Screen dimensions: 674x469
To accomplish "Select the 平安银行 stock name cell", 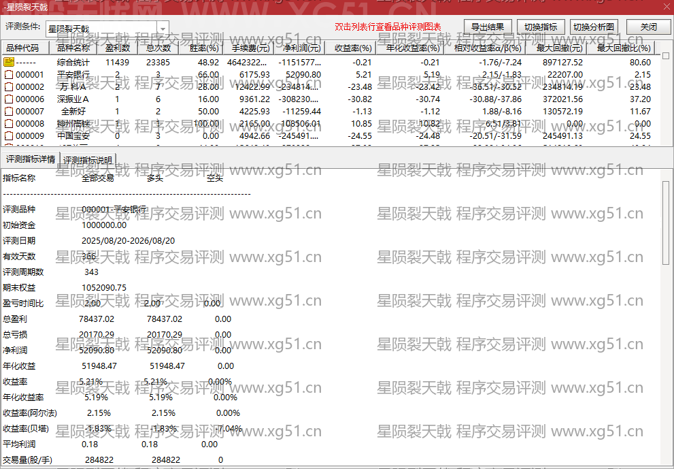I will (73, 74).
